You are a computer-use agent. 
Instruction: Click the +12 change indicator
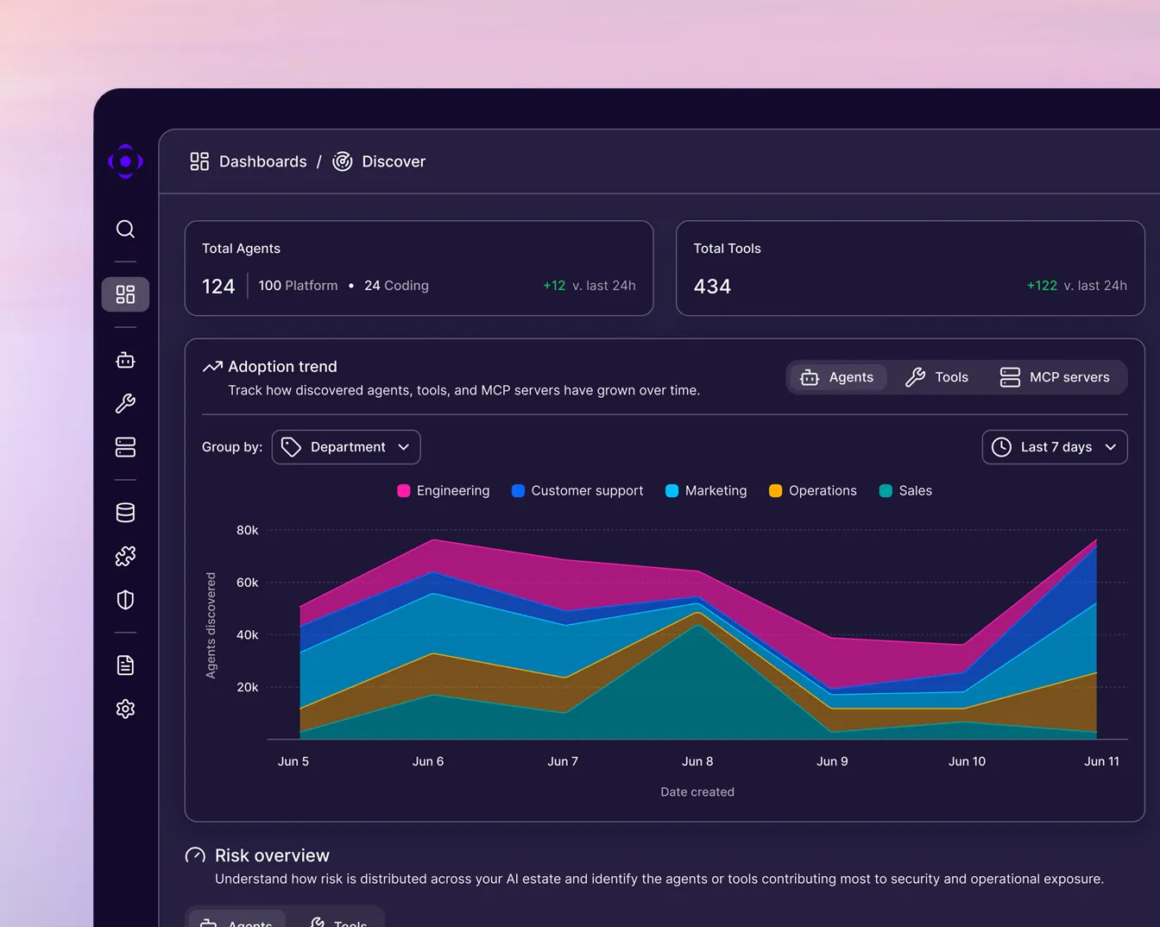[554, 286]
